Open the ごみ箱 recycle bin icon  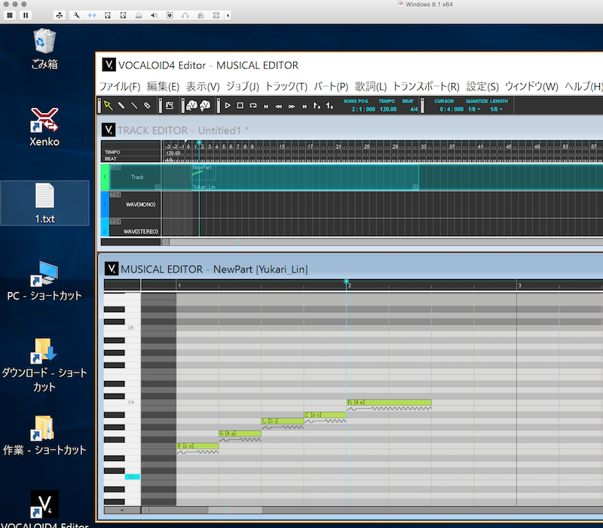click(44, 49)
